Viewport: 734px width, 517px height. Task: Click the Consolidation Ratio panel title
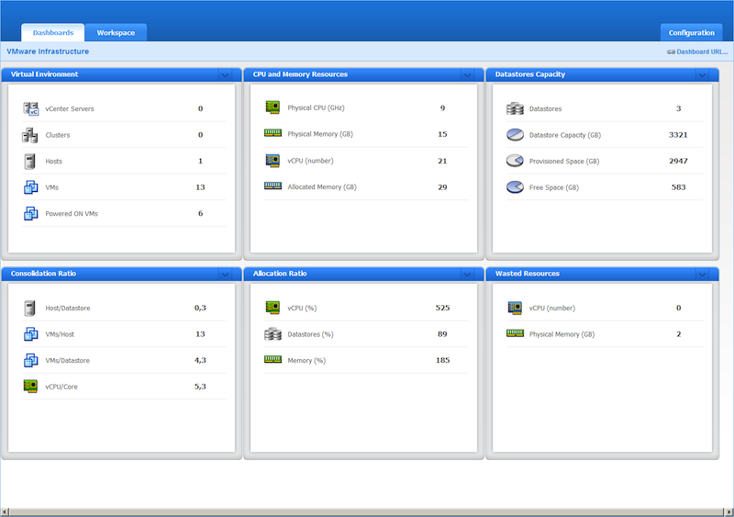pos(43,274)
